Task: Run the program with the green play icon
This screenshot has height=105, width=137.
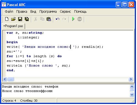Action: tap(73, 19)
